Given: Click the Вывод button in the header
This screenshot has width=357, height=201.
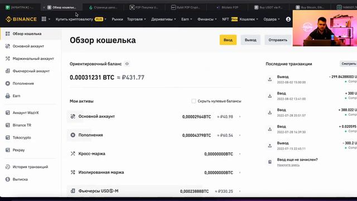Looking at the screenshot, I should pos(250,40).
